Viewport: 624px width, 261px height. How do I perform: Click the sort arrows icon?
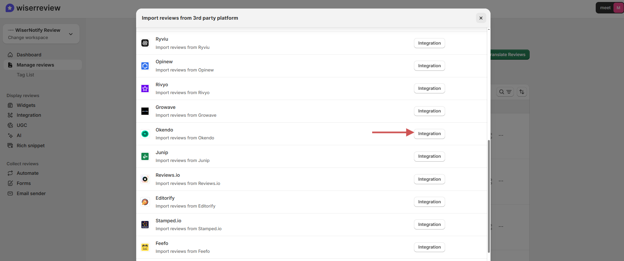click(522, 92)
